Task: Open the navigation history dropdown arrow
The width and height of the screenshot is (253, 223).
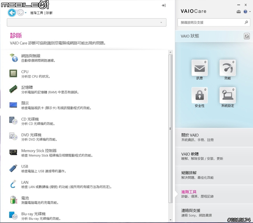Action: [26, 13]
